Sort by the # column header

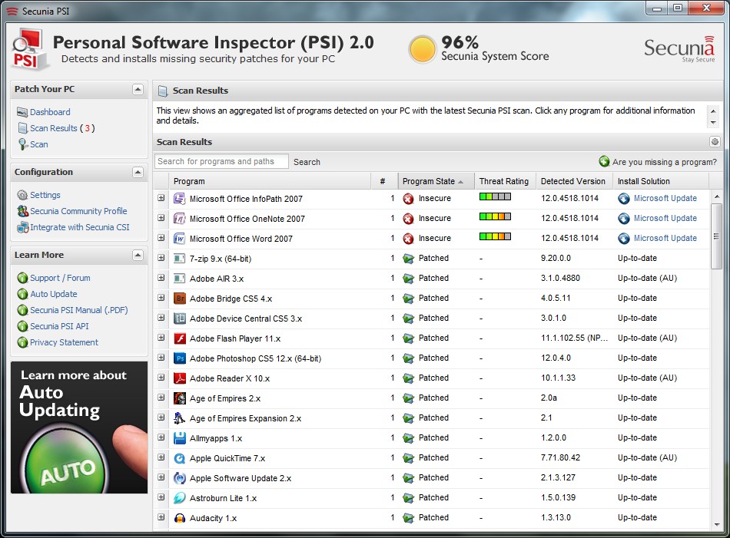pyautogui.click(x=384, y=181)
